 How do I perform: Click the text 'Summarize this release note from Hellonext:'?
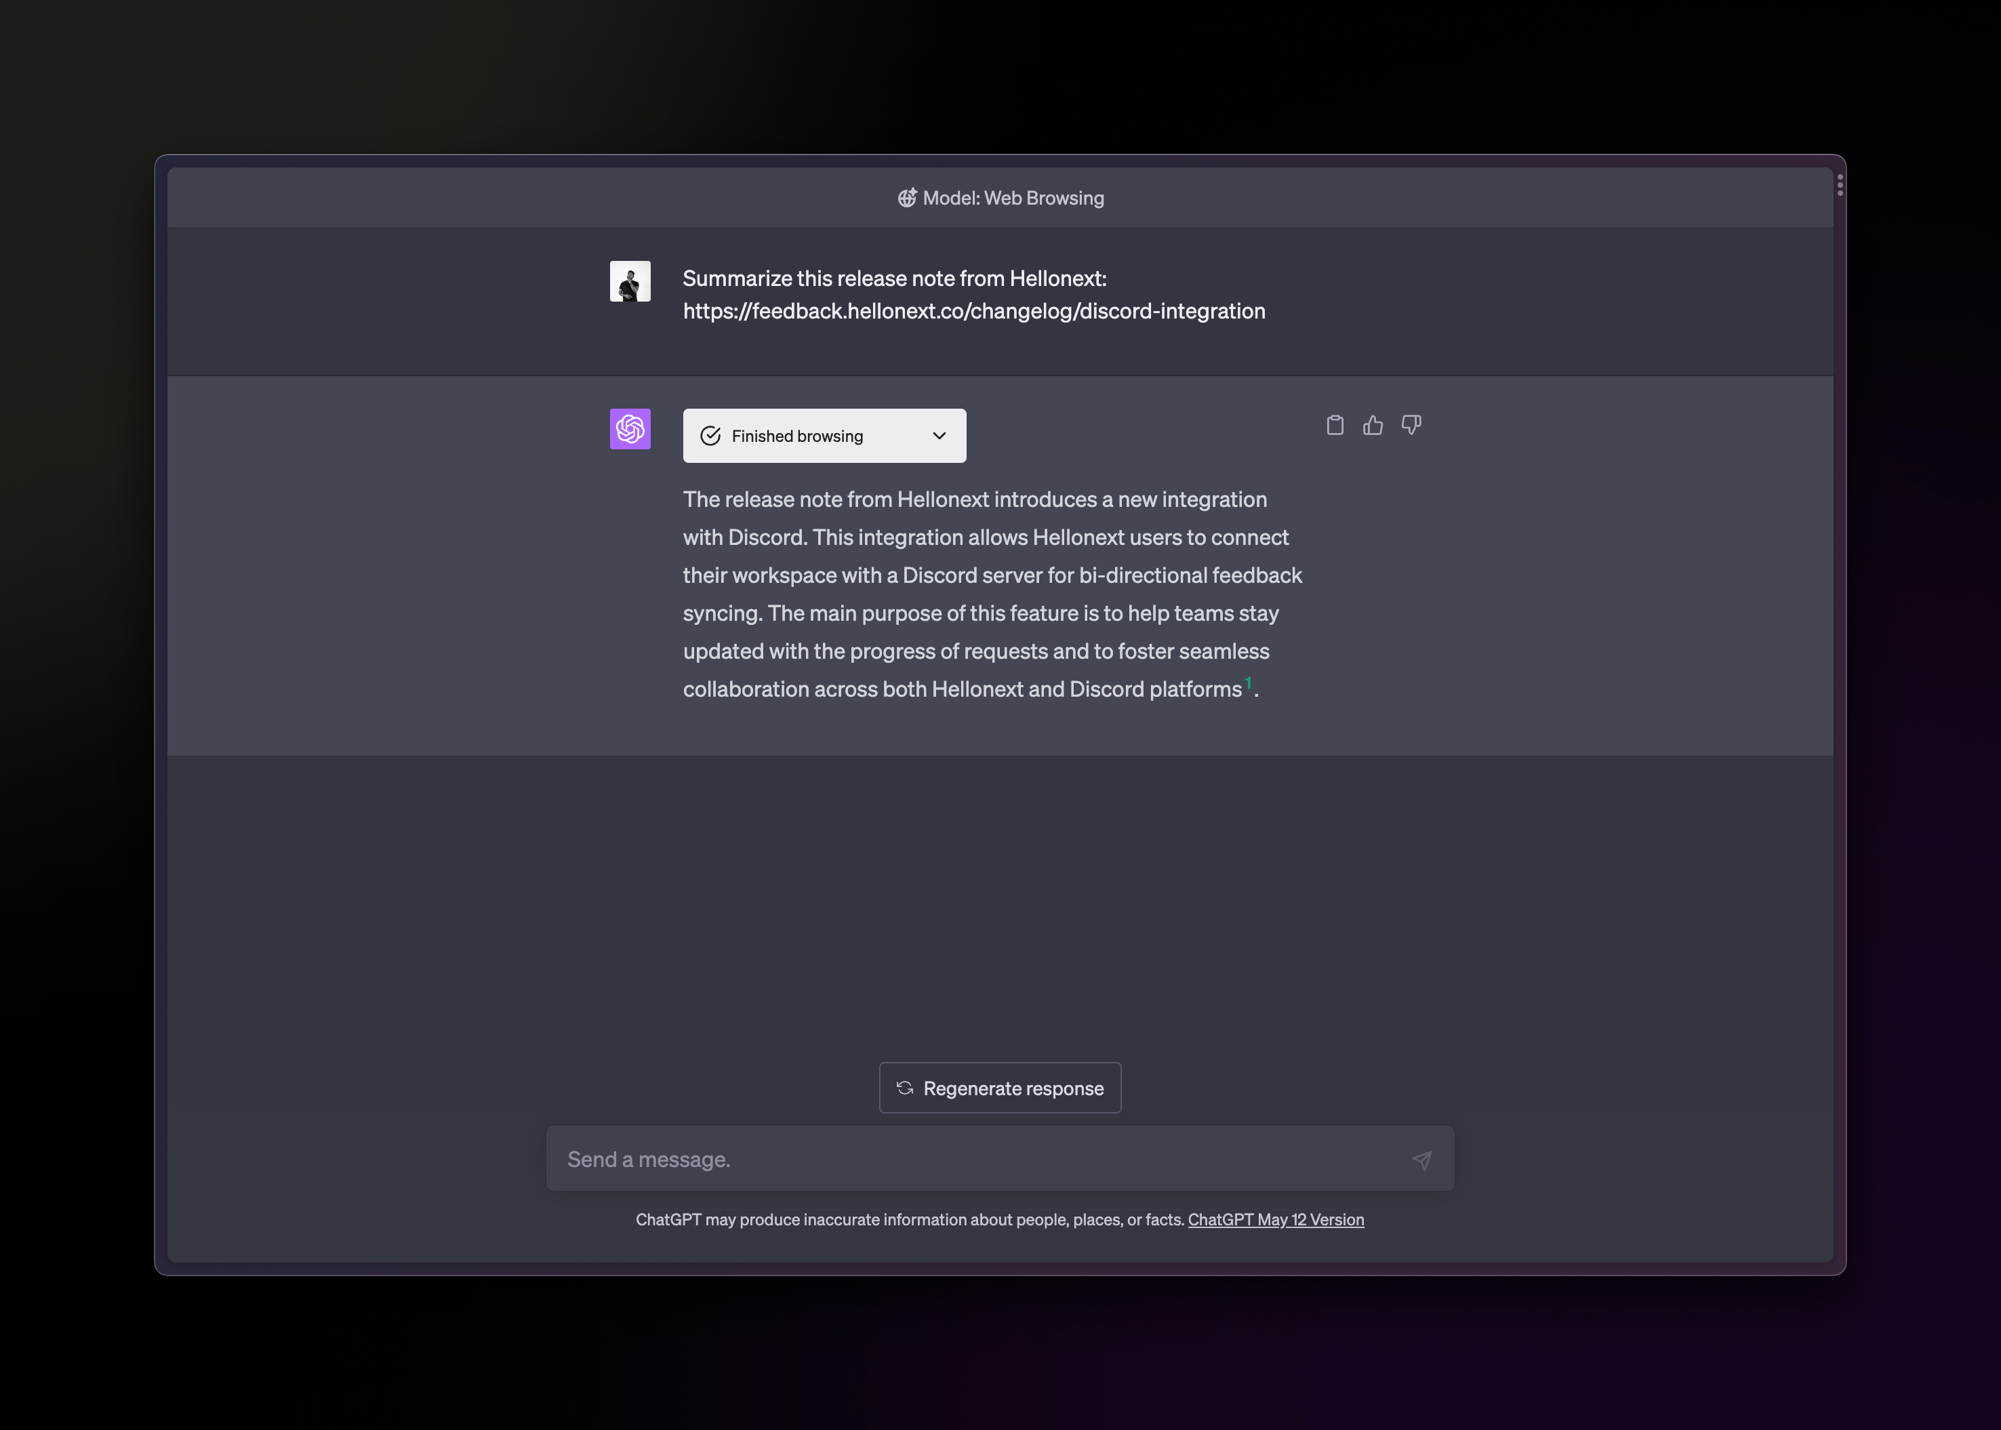pos(895,279)
